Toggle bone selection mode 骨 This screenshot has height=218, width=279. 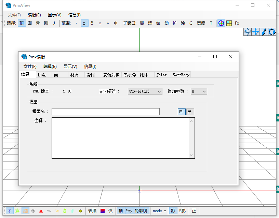click(38, 23)
